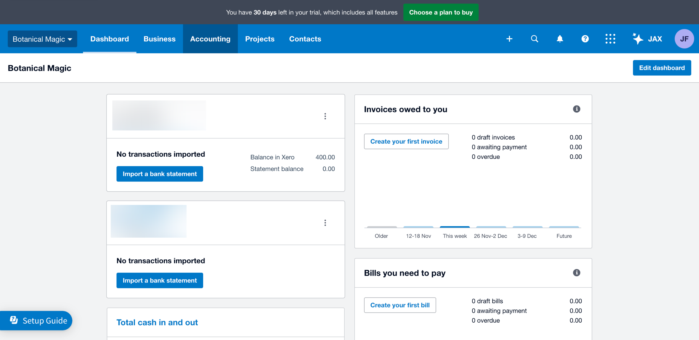Go to the Contacts menu
The height and width of the screenshot is (340, 699).
coord(305,39)
